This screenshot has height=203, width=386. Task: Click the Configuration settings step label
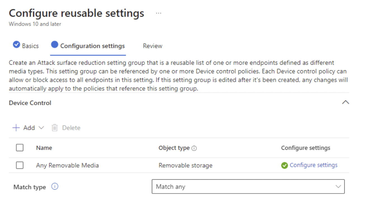pyautogui.click(x=93, y=46)
